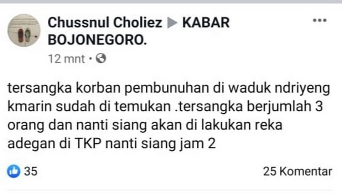Image resolution: width=342 pixels, height=193 pixels.
Task: Open the three-dot post options menu
Action: point(320,20)
